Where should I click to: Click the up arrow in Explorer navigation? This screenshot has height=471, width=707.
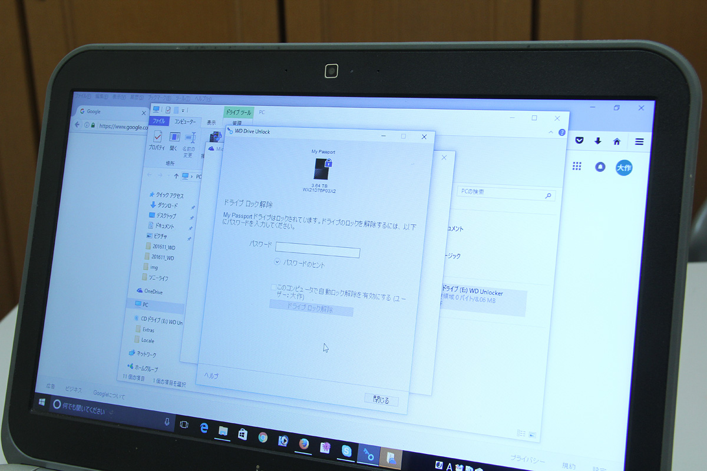tap(176, 175)
